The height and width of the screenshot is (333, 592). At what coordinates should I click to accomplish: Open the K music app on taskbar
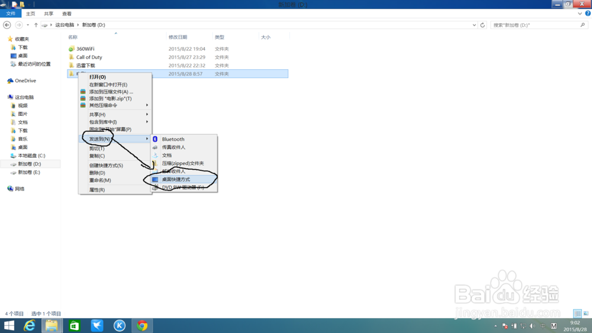pos(120,325)
